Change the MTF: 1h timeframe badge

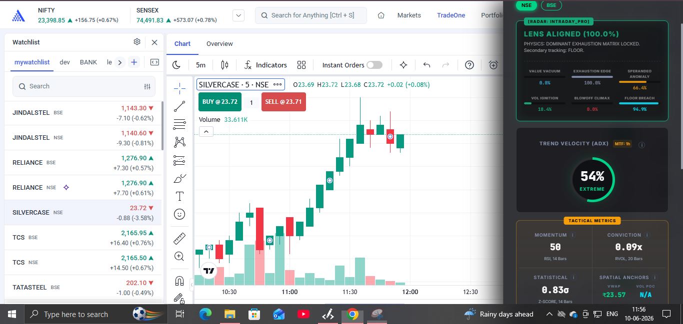[622, 144]
